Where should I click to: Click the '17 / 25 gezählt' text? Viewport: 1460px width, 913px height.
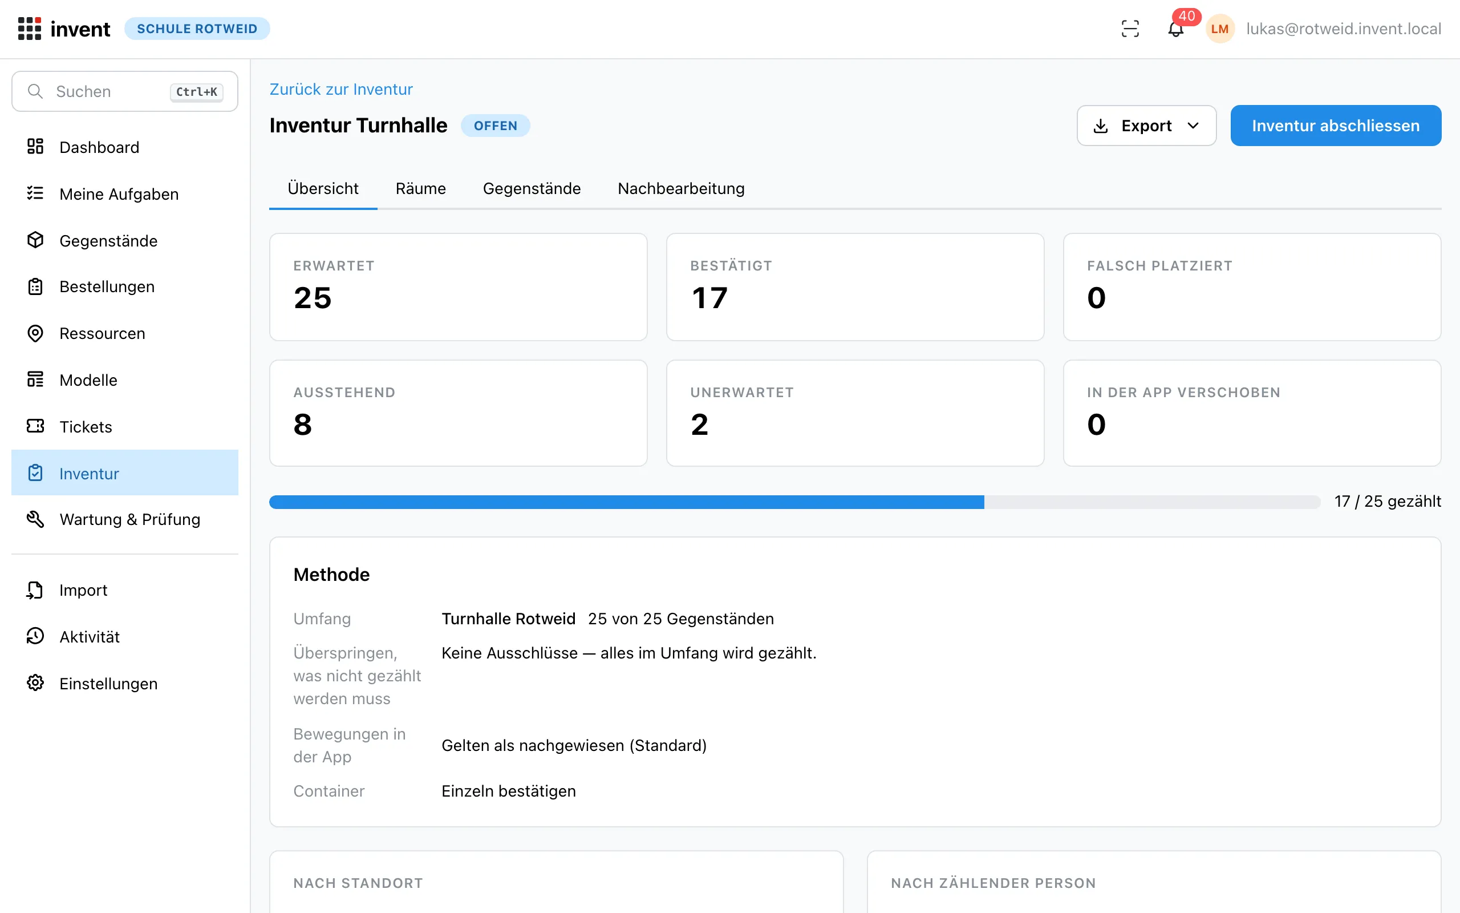tap(1388, 501)
